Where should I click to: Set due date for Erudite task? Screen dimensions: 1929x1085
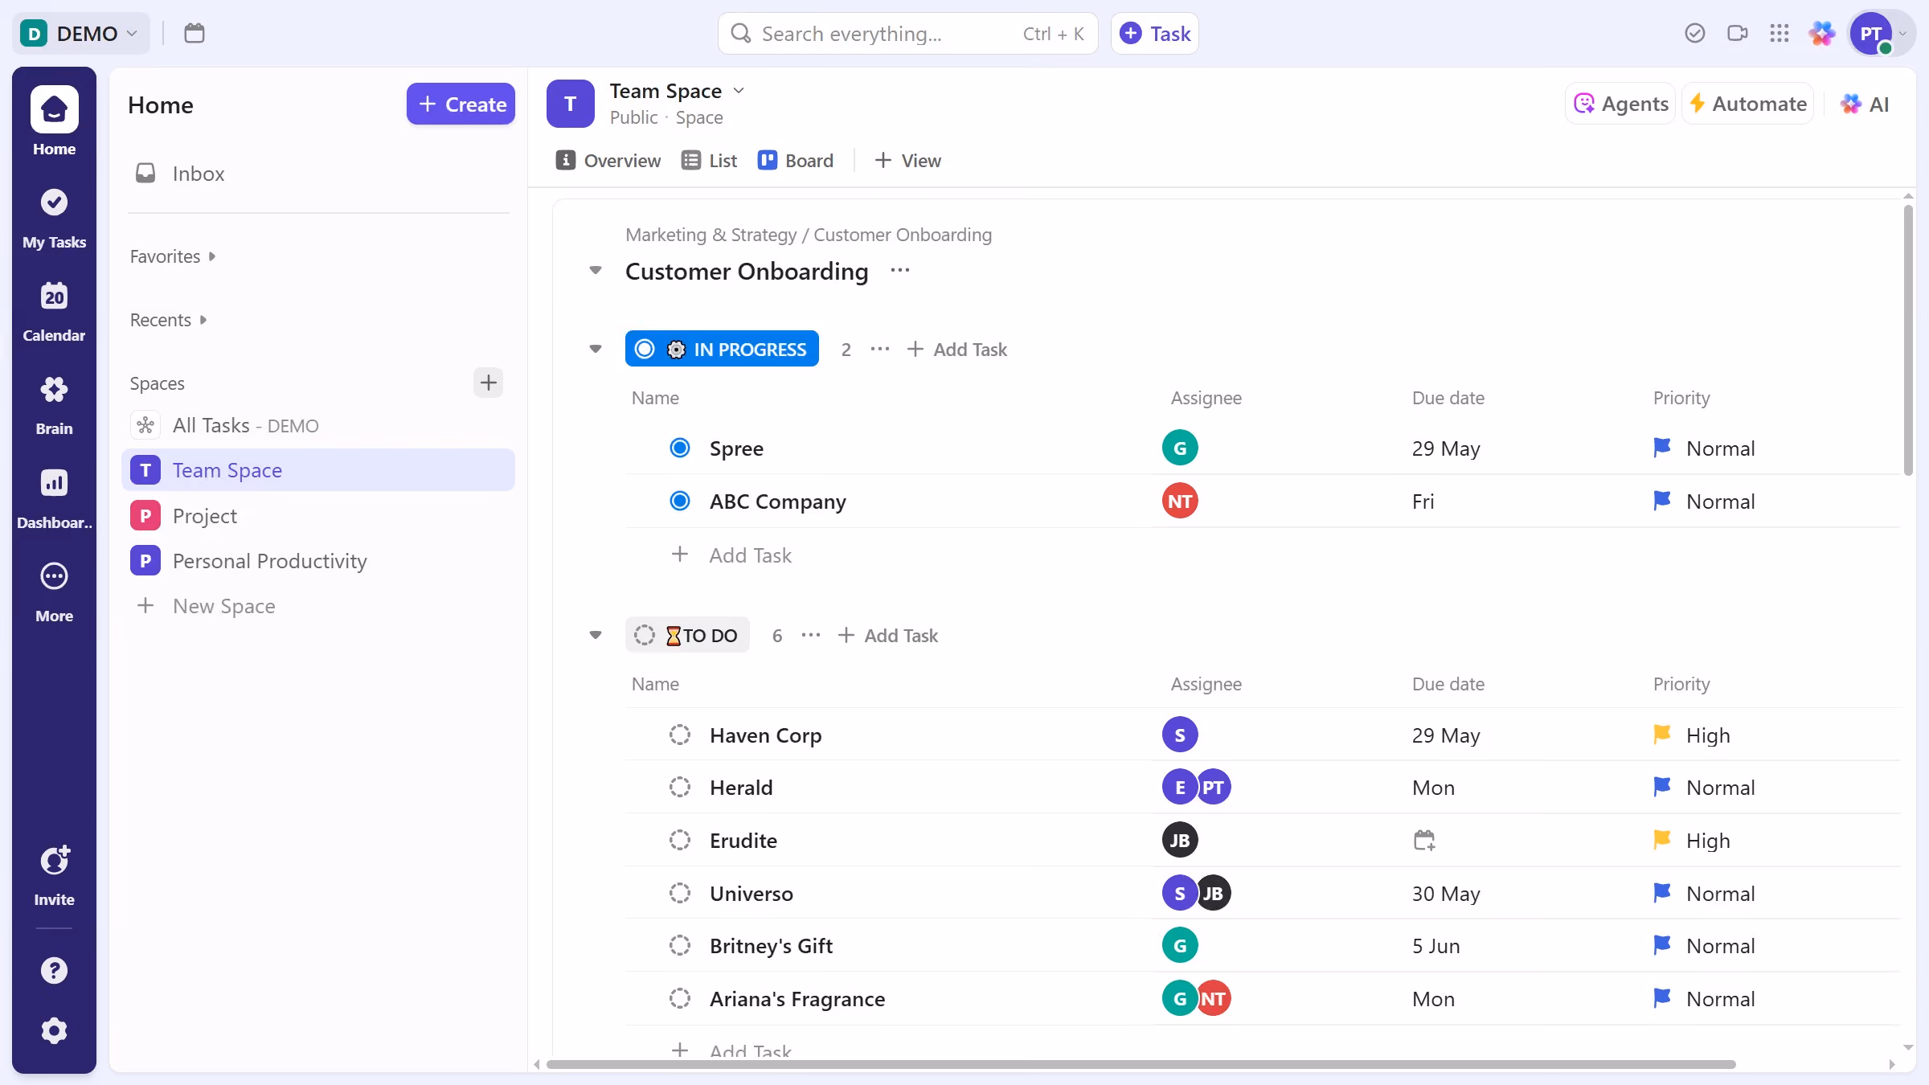click(1424, 841)
